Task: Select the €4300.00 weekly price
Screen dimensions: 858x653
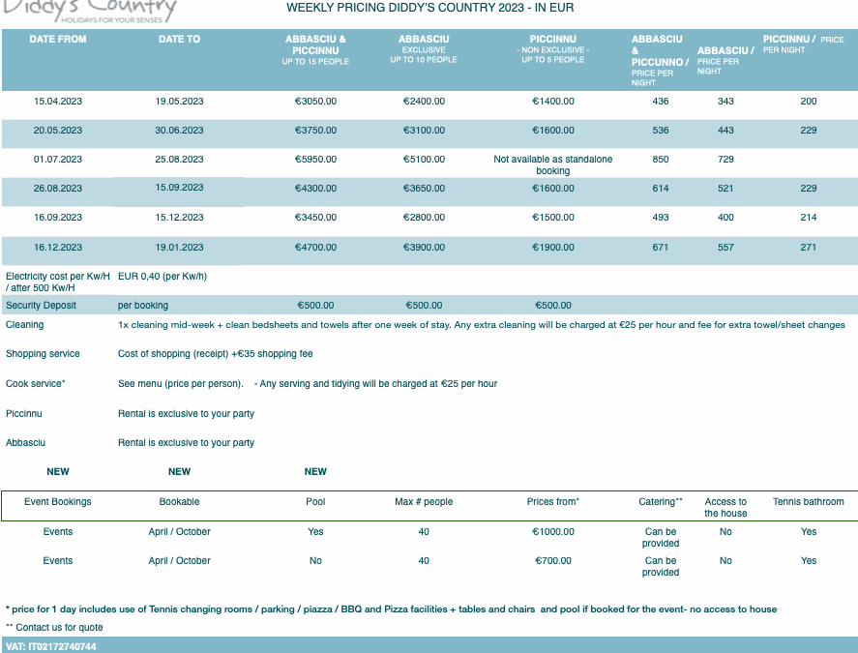Action: (315, 189)
